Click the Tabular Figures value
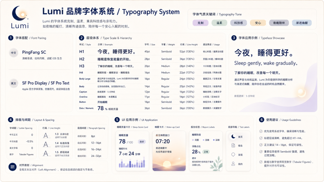 (26, 154)
